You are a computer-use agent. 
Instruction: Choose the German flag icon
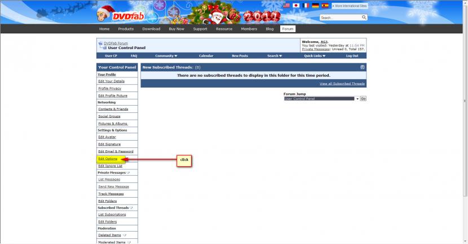pyautogui.click(x=315, y=6)
